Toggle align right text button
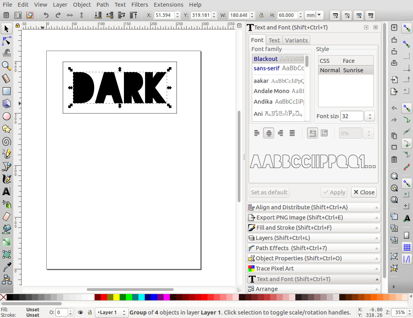 [280, 133]
